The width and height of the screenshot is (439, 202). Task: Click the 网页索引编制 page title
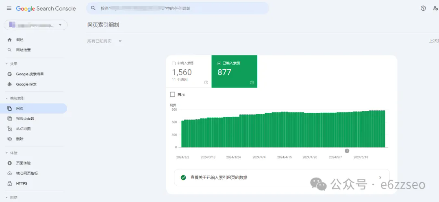click(103, 25)
